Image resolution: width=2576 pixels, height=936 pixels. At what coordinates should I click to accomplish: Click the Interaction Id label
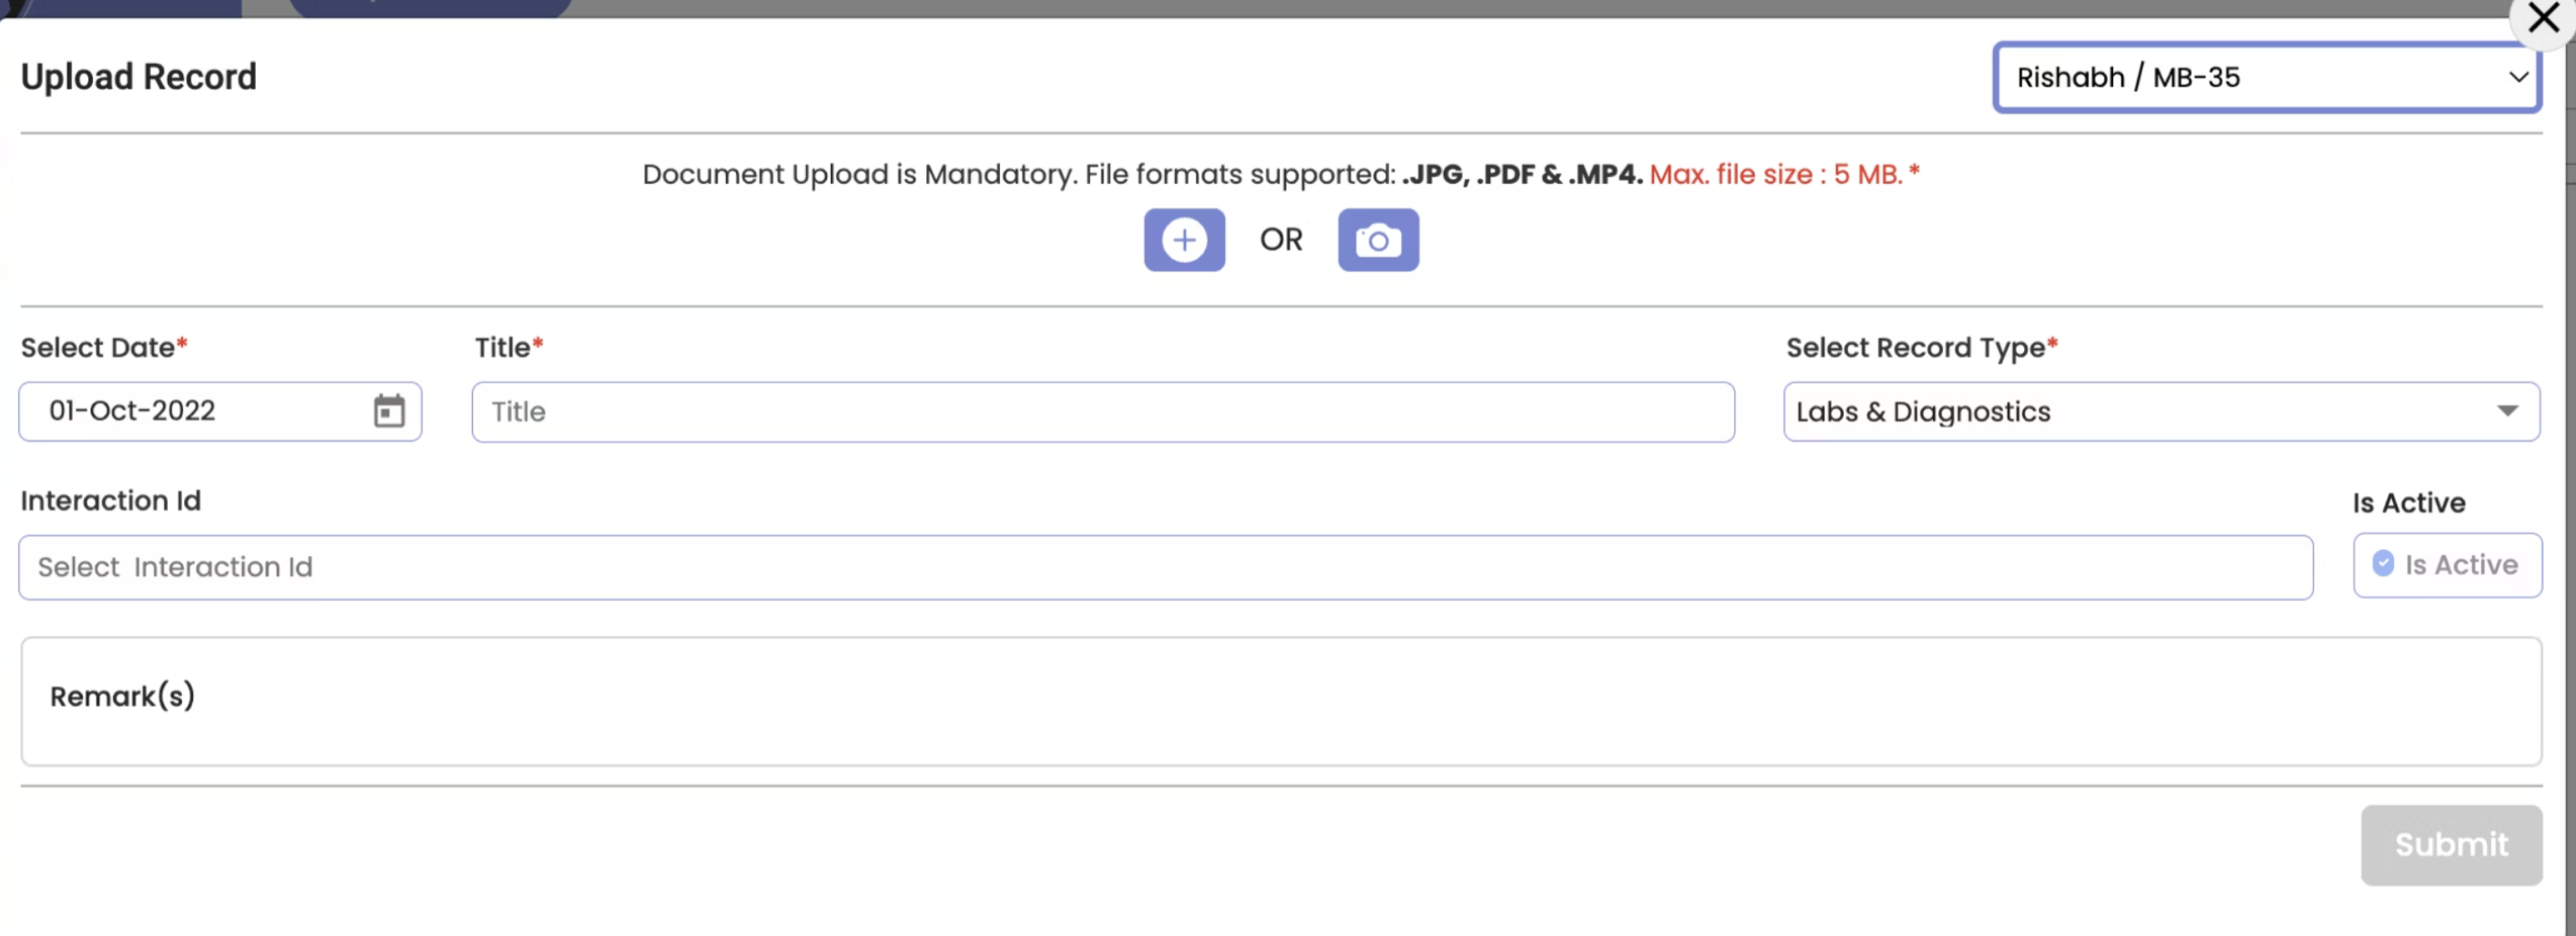pyautogui.click(x=111, y=500)
